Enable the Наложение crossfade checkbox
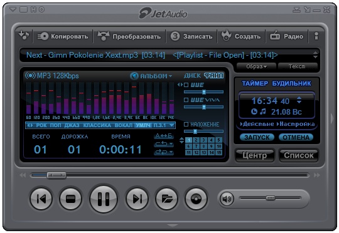The height and width of the screenshot is (233, 339). (x=186, y=124)
